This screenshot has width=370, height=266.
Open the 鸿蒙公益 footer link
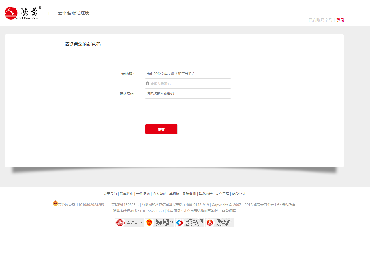[x=239, y=194]
